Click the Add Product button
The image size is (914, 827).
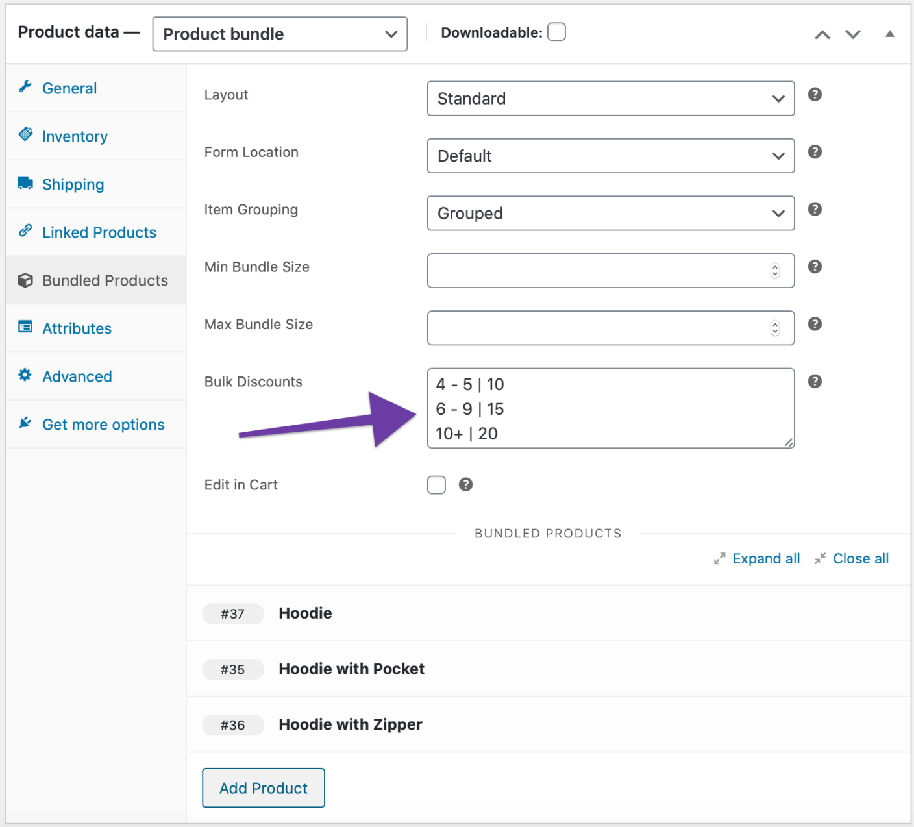[x=264, y=788]
